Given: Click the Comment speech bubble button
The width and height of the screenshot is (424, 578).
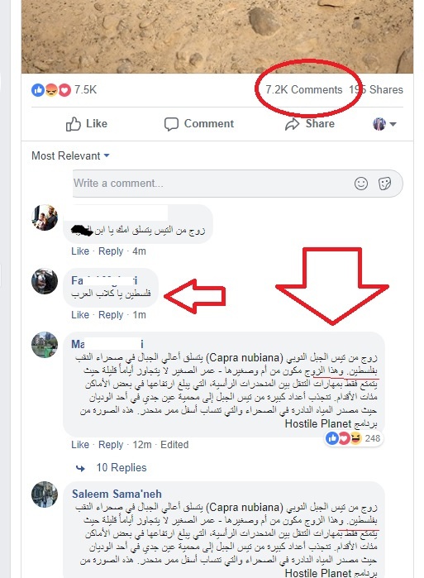Looking at the screenshot, I should click(199, 124).
